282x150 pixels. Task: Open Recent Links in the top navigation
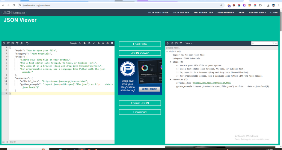coord(257,13)
